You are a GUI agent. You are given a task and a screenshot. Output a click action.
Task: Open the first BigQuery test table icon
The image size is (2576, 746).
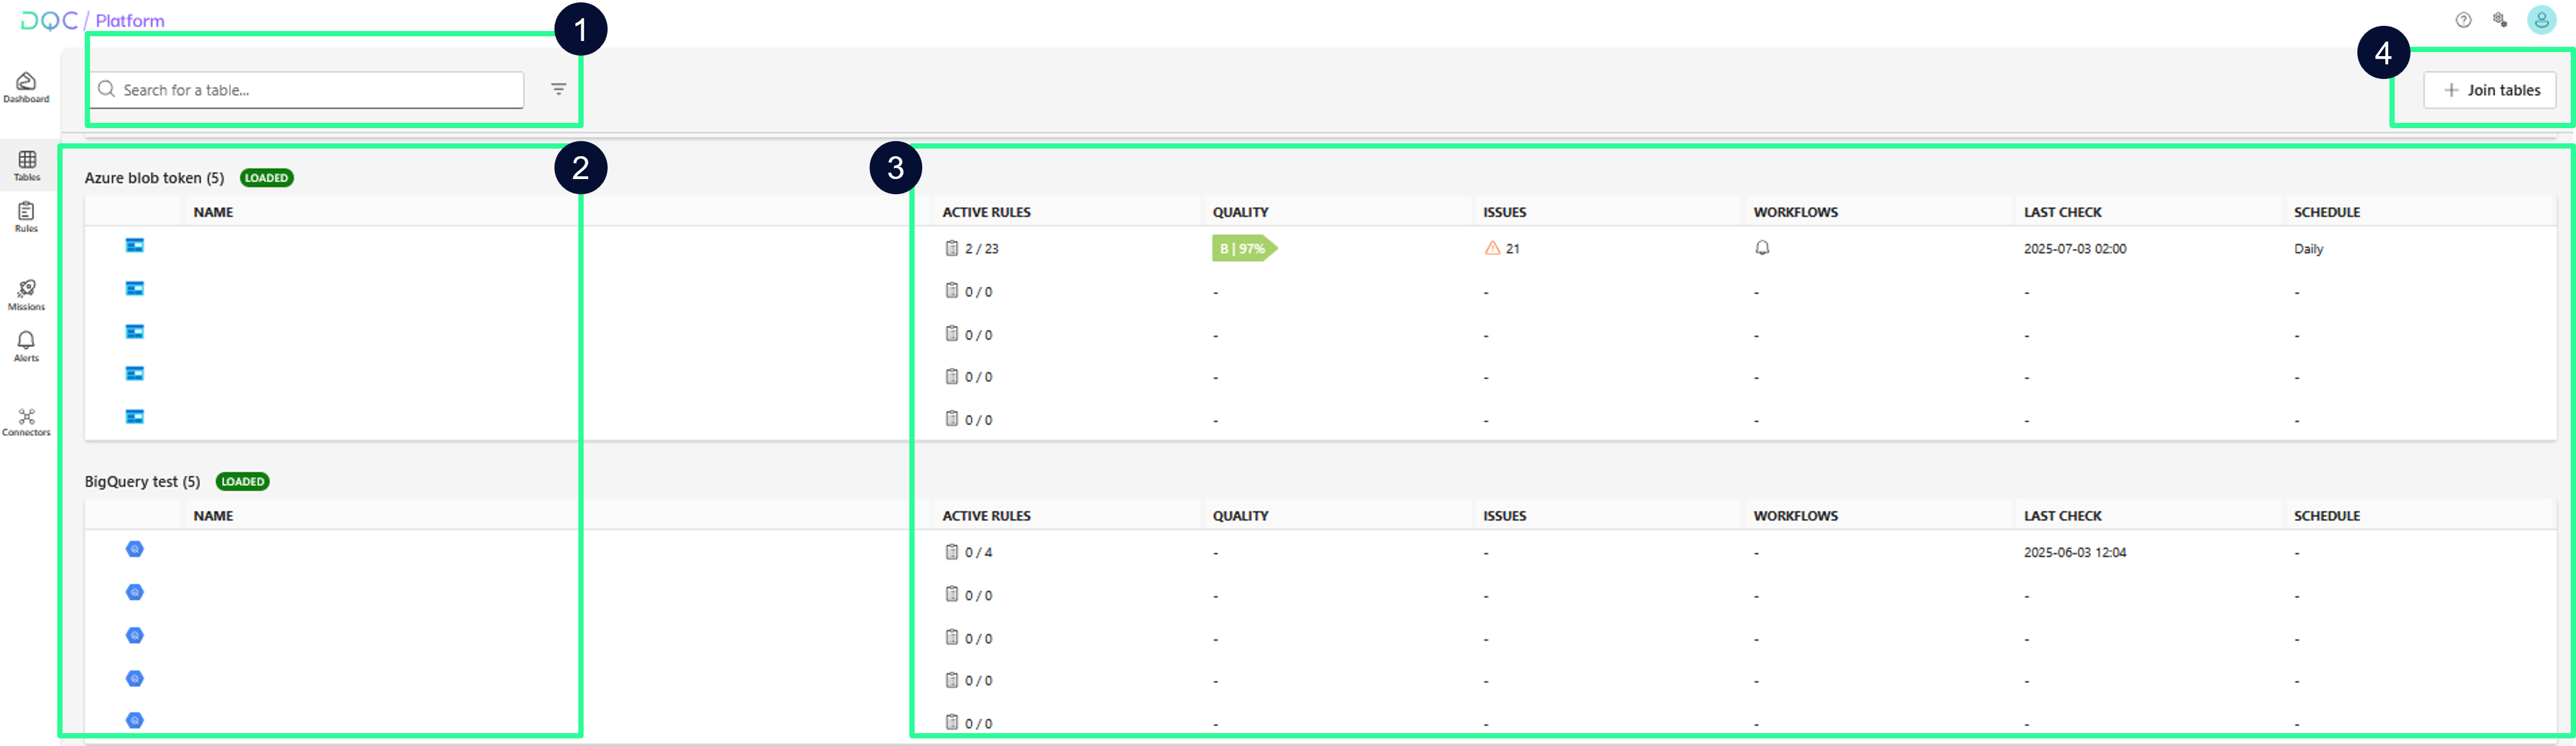click(135, 549)
